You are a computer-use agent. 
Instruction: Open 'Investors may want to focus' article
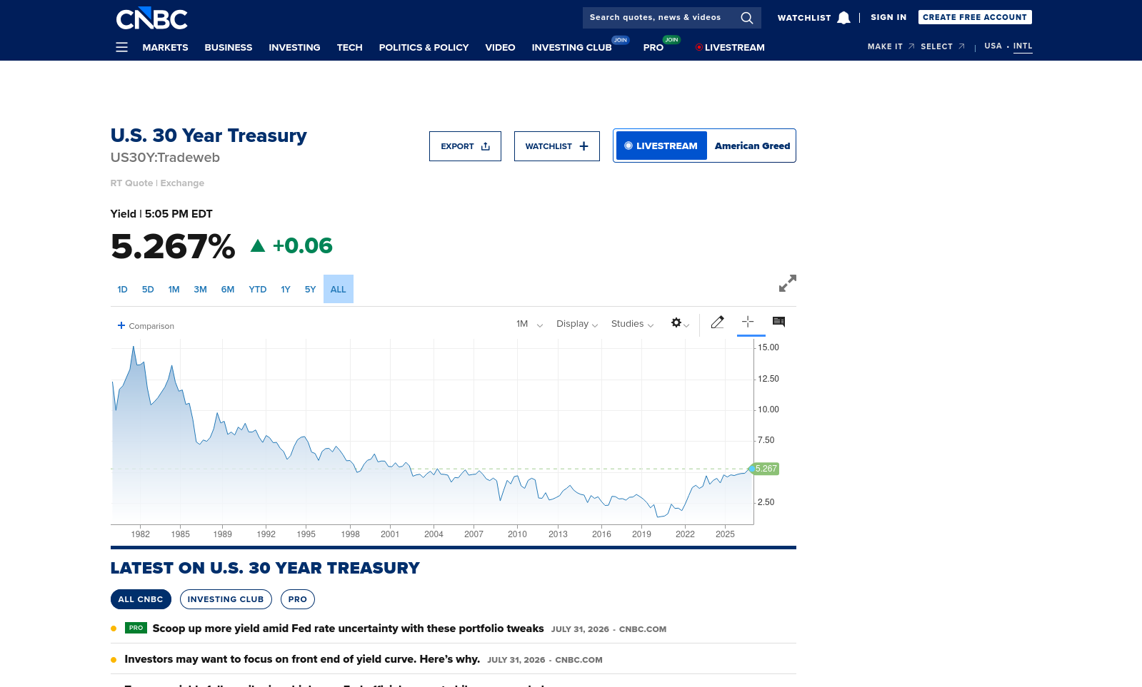(x=302, y=659)
